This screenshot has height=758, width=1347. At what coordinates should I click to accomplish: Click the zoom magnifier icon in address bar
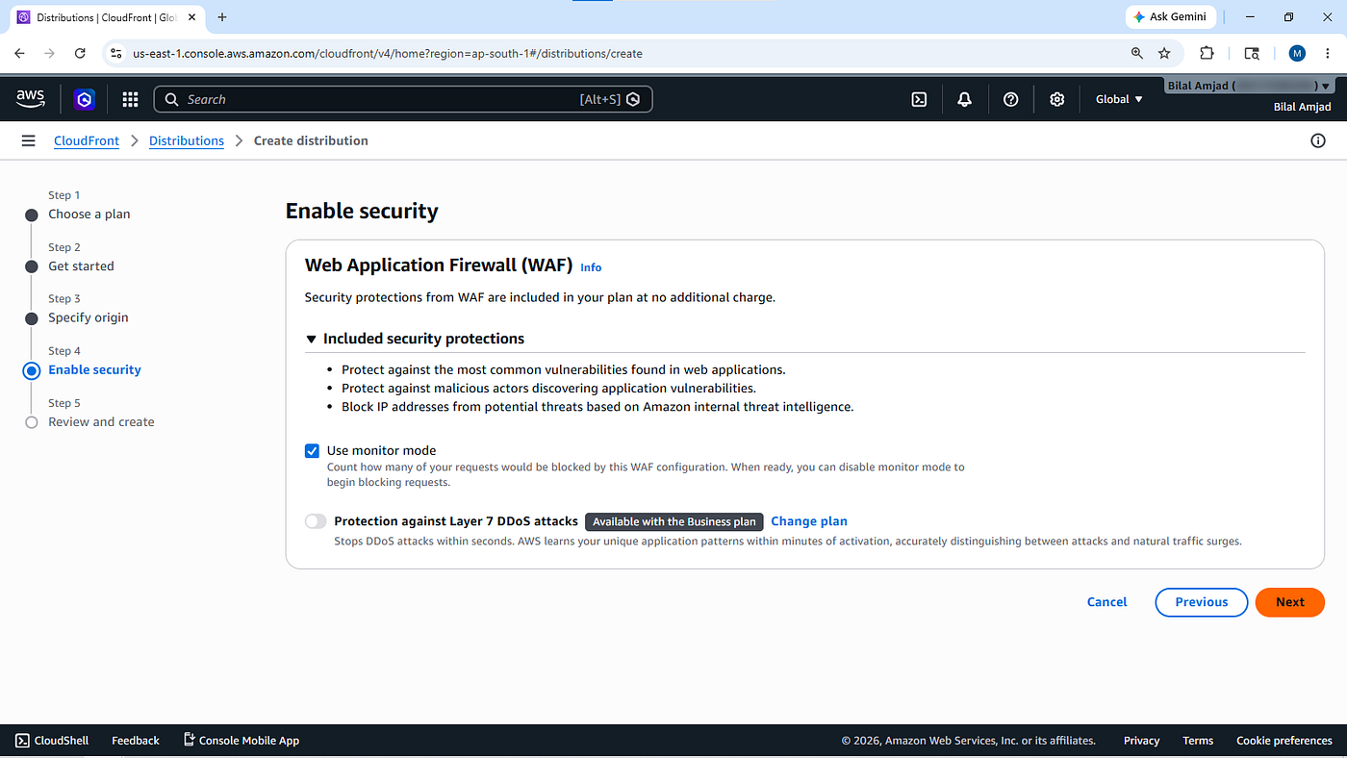1137,53
